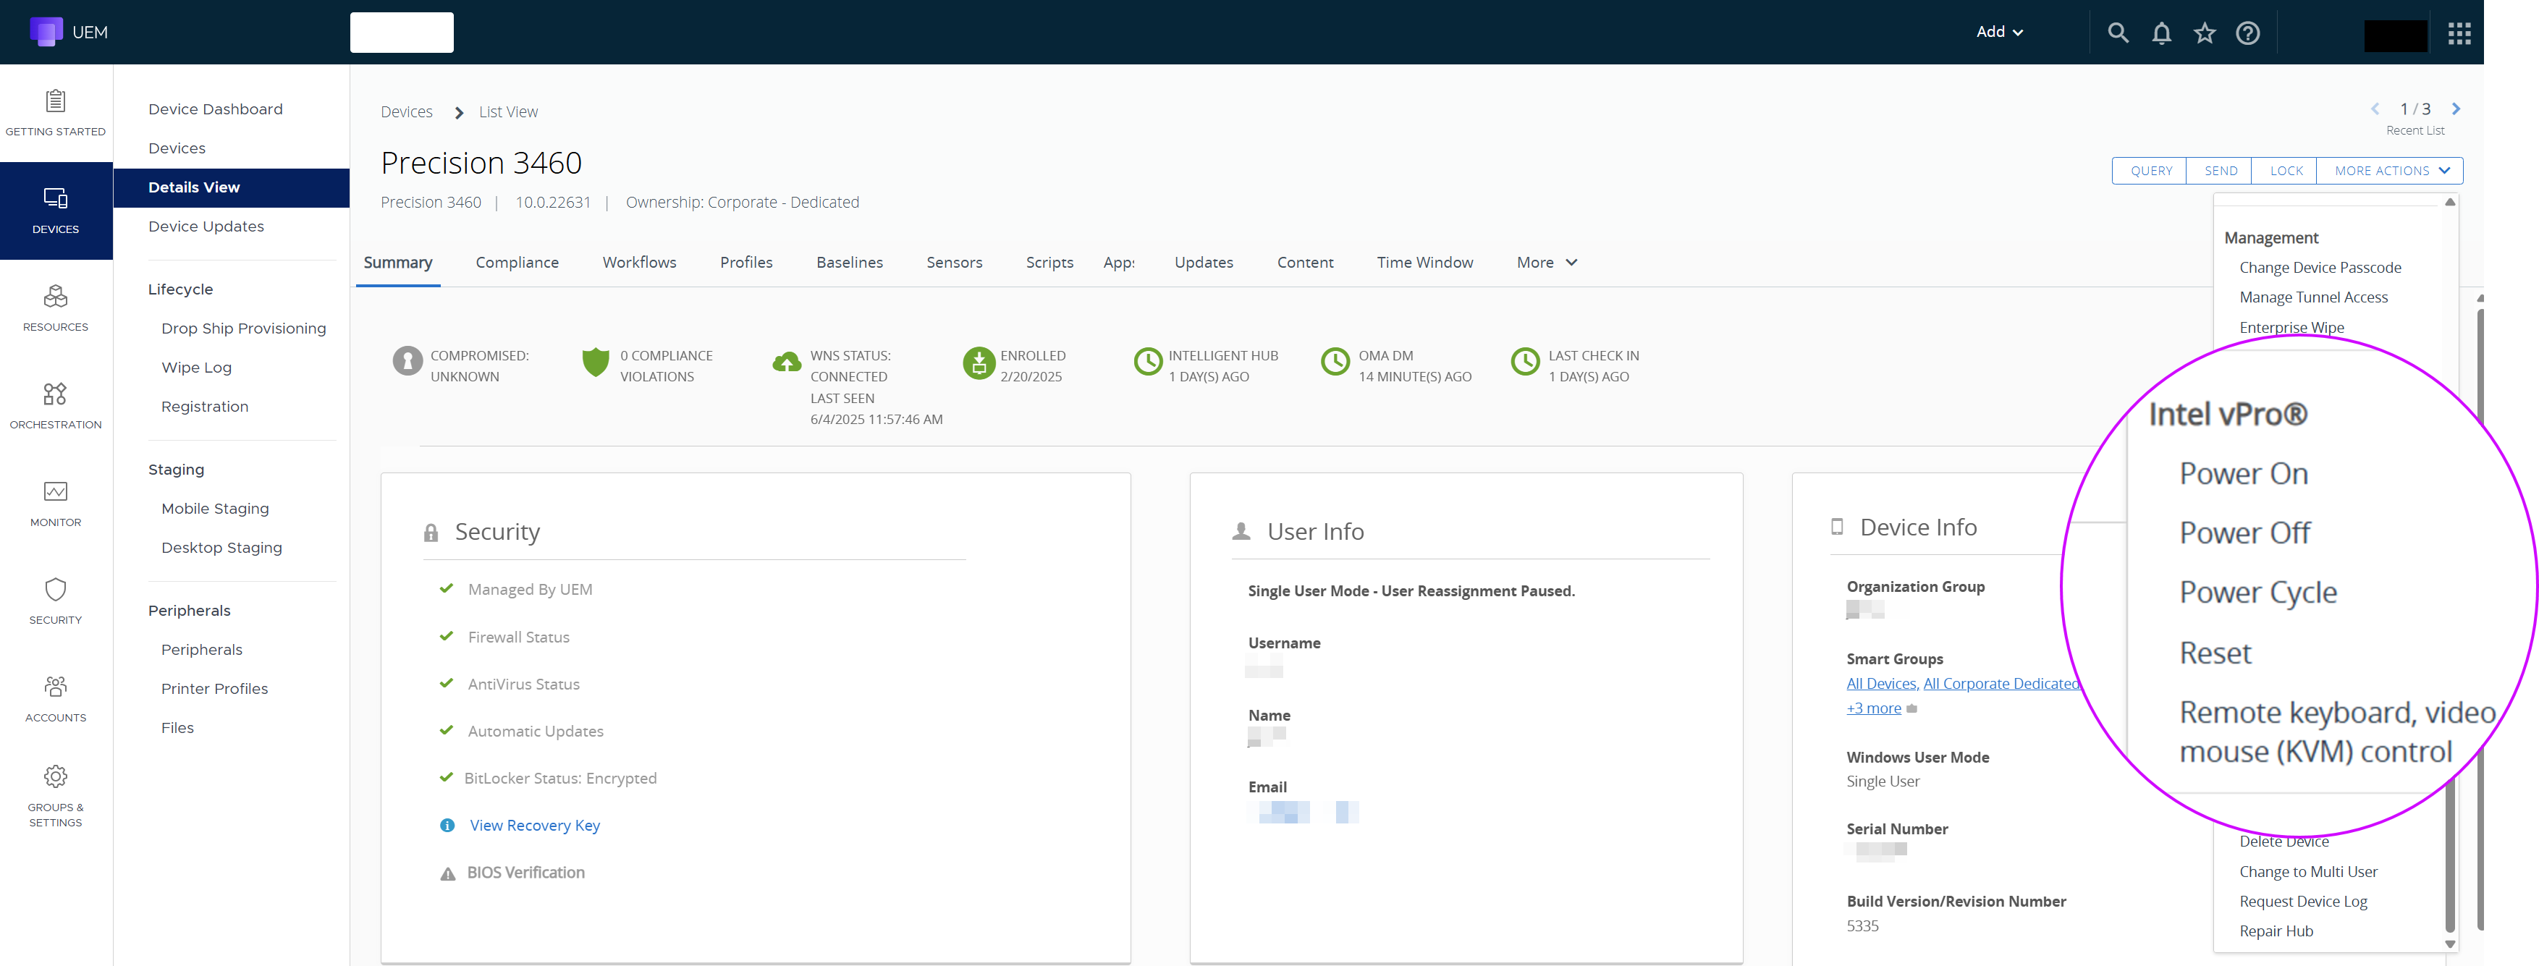Open the help question mark icon
The height and width of the screenshot is (966, 2539).
coord(2247,33)
